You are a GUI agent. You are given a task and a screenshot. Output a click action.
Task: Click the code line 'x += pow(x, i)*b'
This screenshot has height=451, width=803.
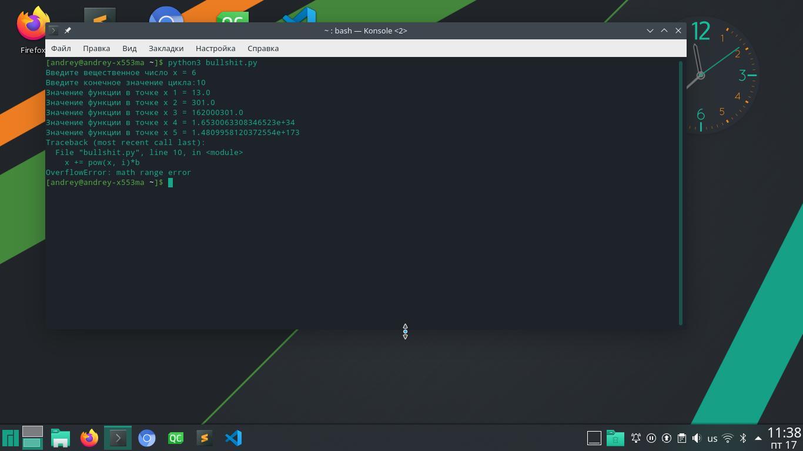coord(102,162)
